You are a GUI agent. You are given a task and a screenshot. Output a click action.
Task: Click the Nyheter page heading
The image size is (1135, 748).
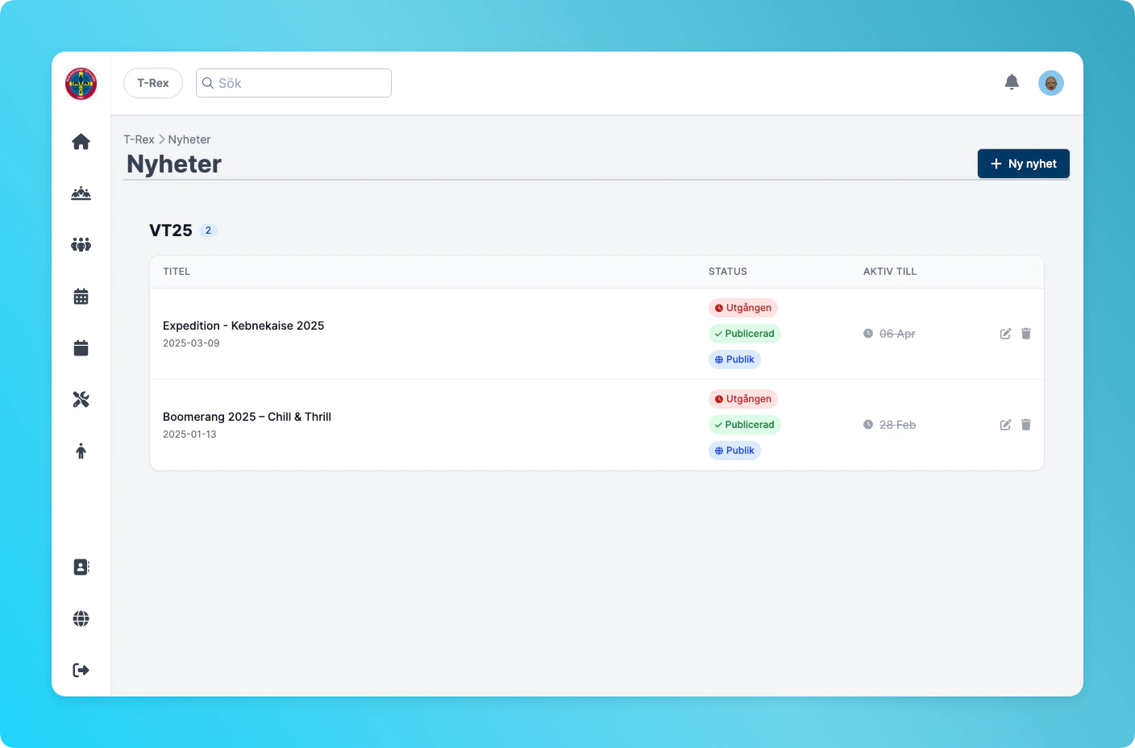174,164
